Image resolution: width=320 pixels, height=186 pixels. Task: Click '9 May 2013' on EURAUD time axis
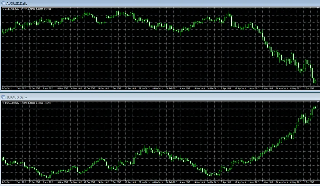[268, 182]
